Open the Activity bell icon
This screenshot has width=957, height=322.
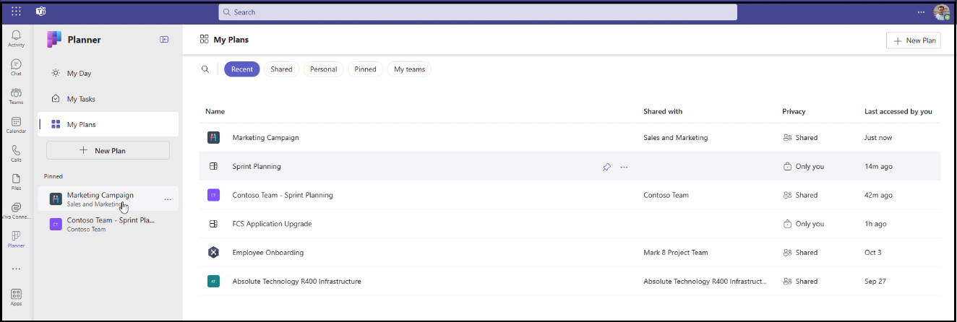[x=16, y=38]
